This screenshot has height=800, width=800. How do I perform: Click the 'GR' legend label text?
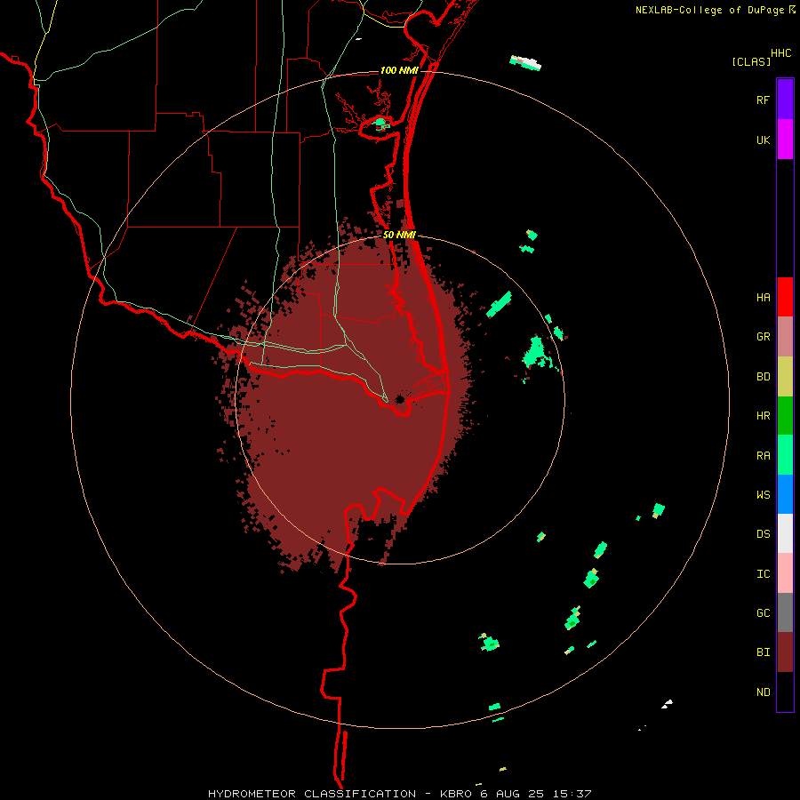click(x=763, y=337)
